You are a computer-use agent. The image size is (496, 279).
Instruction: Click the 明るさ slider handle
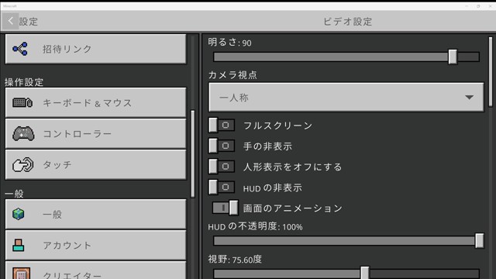point(453,57)
